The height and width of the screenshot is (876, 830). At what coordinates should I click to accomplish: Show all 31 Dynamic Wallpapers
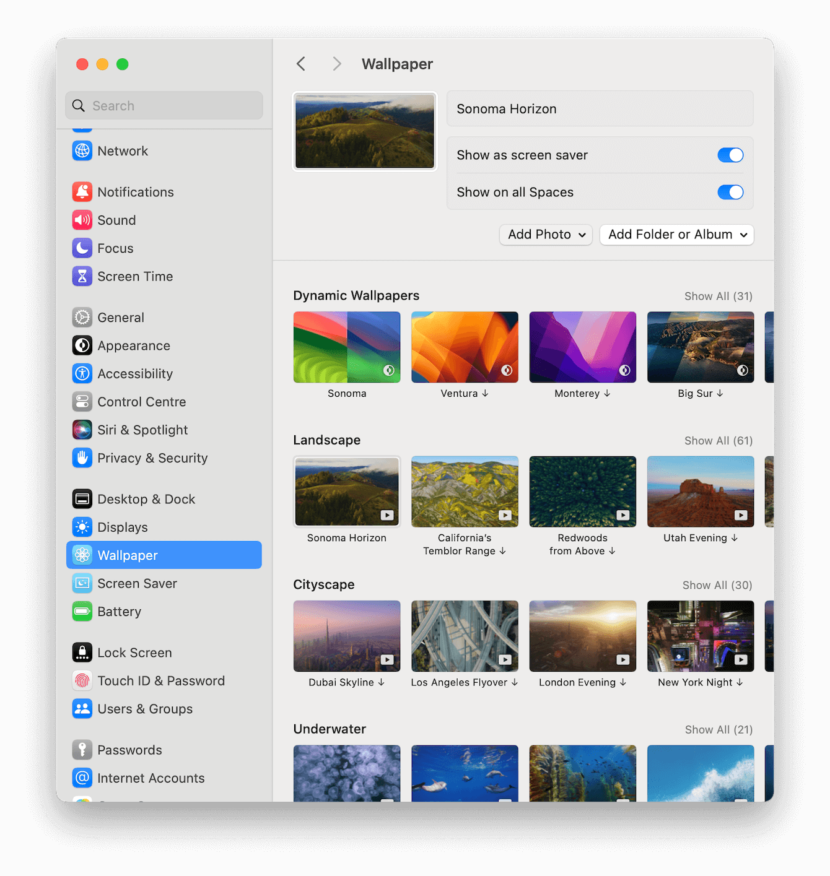pyautogui.click(x=718, y=297)
